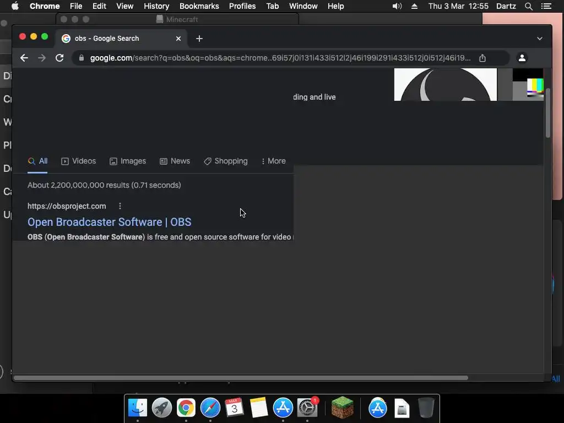Open the Bookmarks menu
The height and width of the screenshot is (423, 564).
[x=199, y=6]
